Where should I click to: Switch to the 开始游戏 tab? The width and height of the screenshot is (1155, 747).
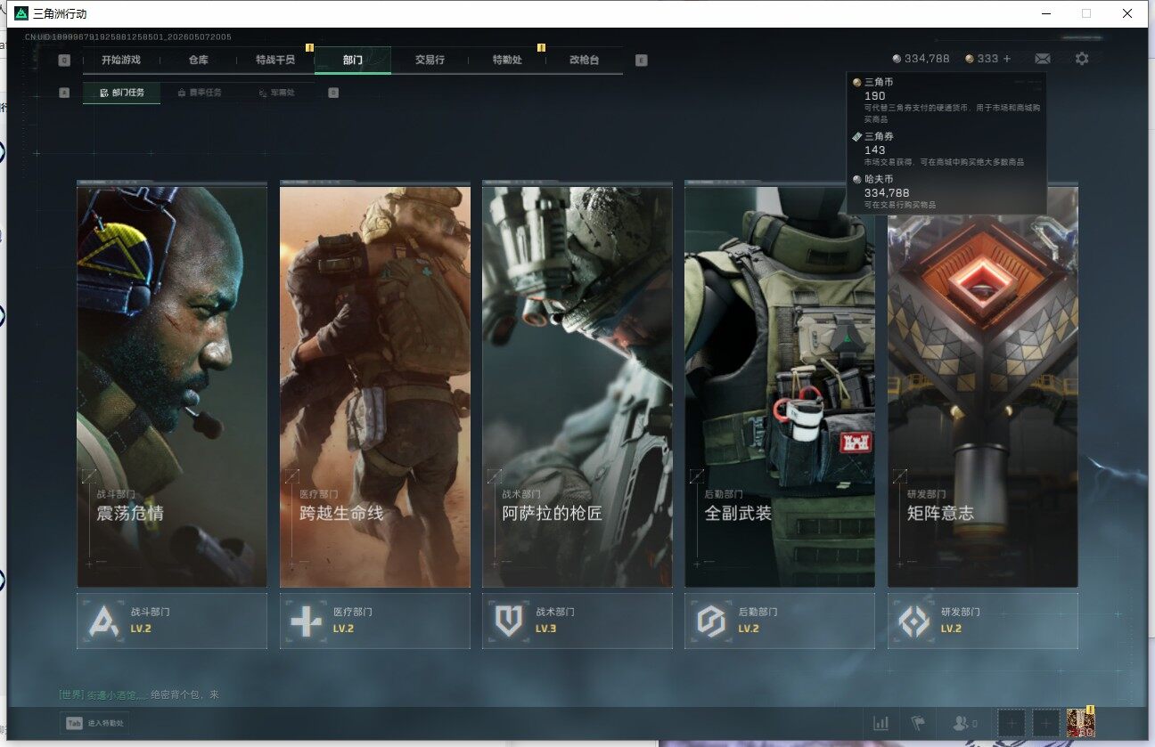[x=121, y=60]
